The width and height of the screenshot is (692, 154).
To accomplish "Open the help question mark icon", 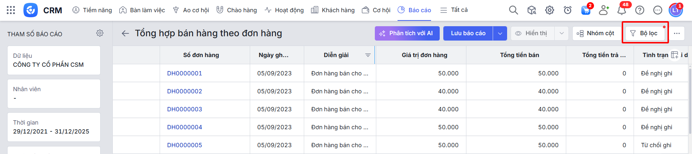I will pyautogui.click(x=640, y=10).
